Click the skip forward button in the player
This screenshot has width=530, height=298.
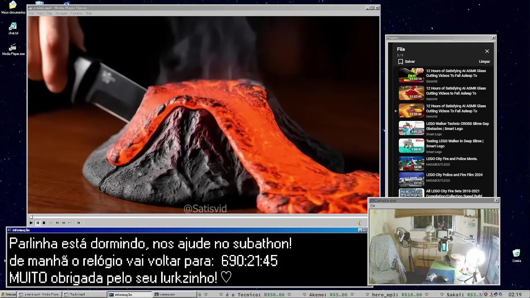[70, 223]
